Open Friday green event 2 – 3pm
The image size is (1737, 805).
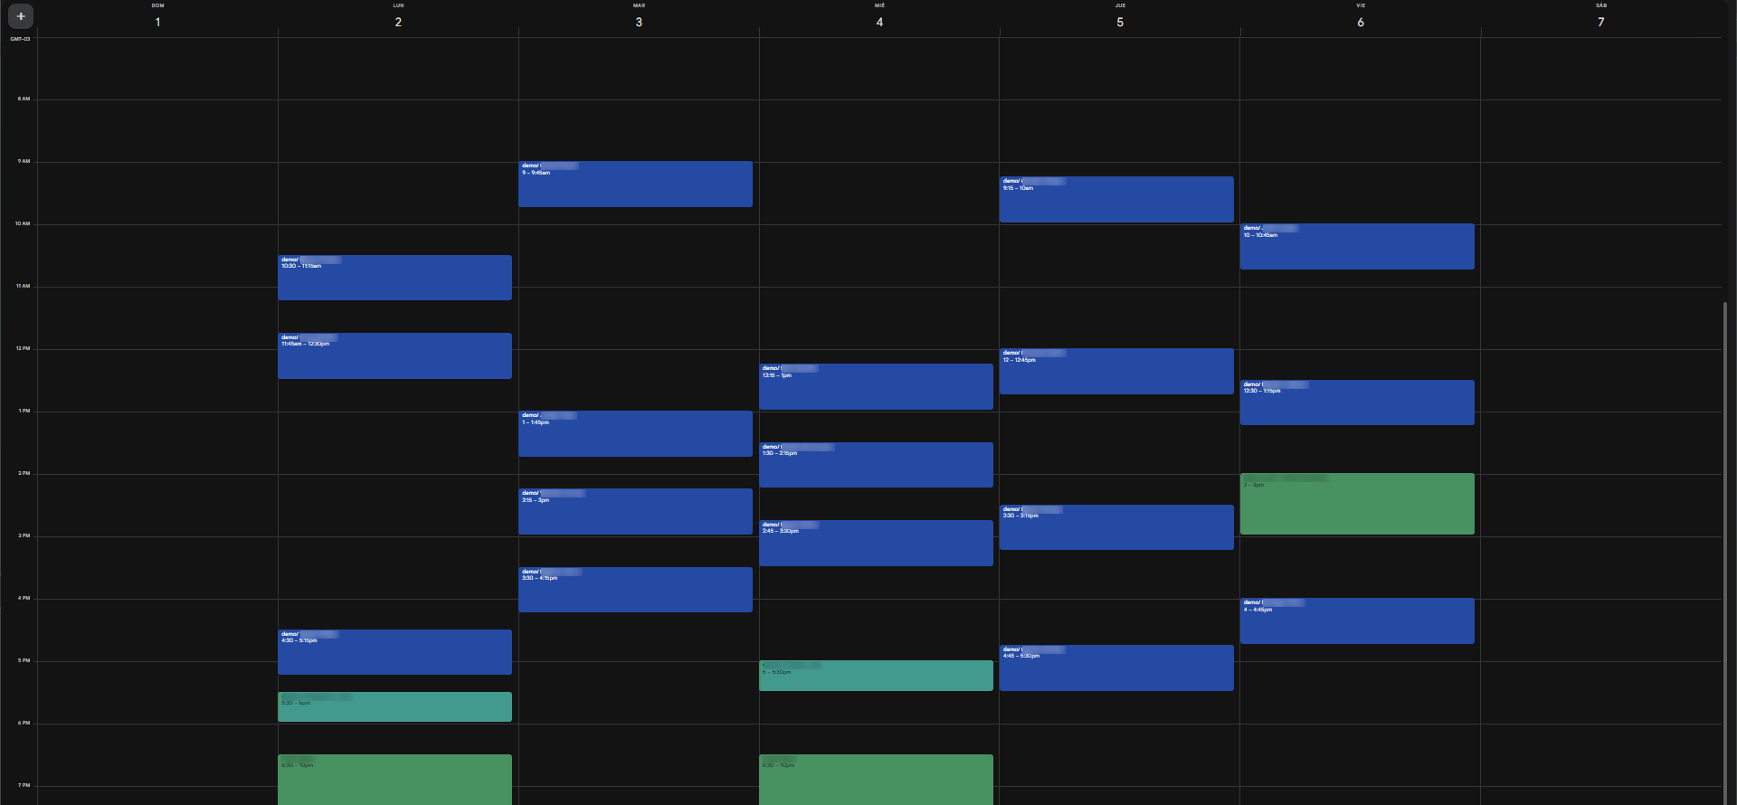1357,504
